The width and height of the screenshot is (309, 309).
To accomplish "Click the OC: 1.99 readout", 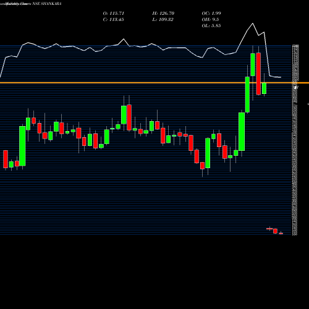I will (211, 14).
